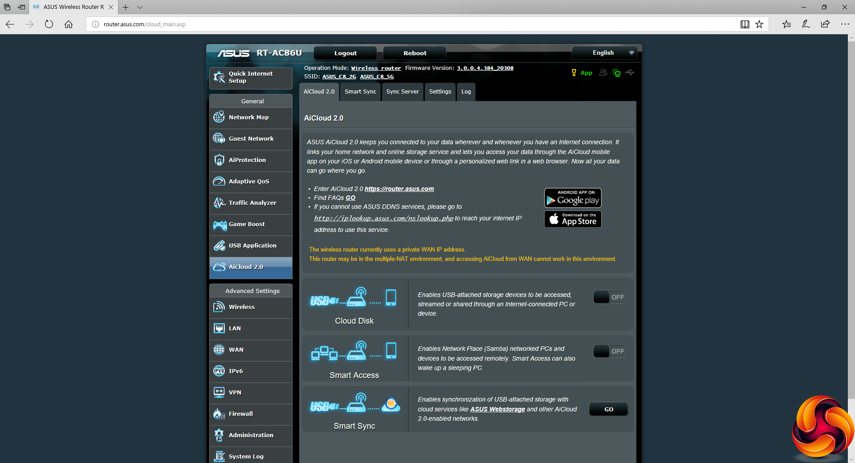Open the iplookup.asus.com nslookup link
The width and height of the screenshot is (855, 463).
click(x=383, y=218)
